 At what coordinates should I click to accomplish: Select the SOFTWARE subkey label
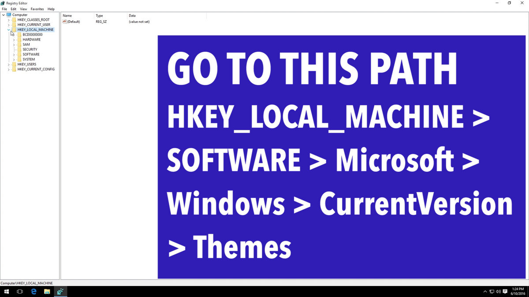pyautogui.click(x=31, y=55)
